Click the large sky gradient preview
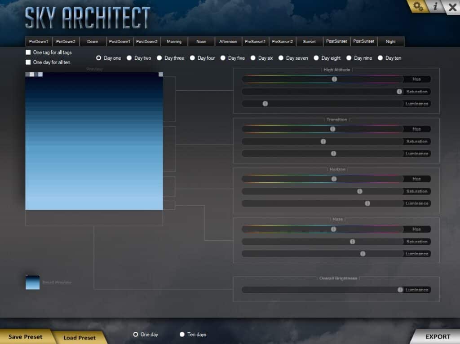The image size is (460, 344). (94, 141)
